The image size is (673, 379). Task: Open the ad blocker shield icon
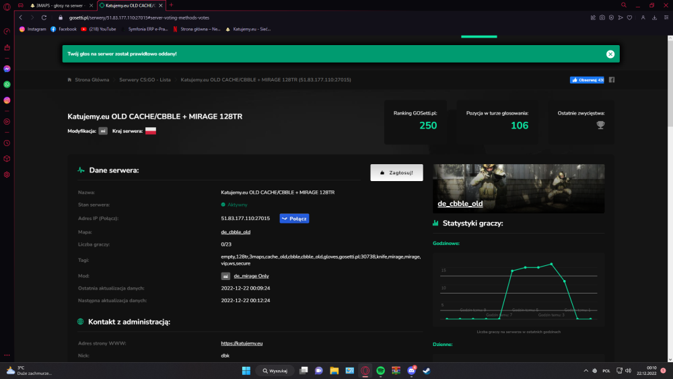611,18
